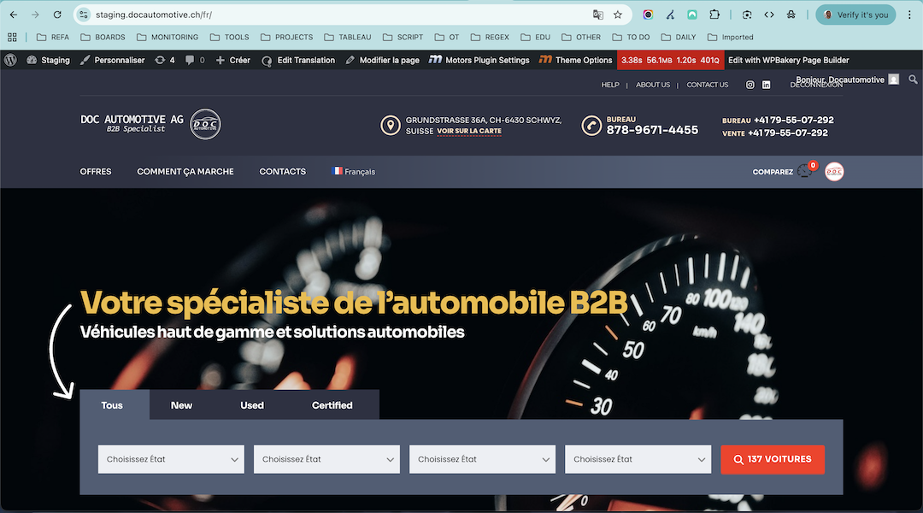Open the TO DO bookmarks folder
This screenshot has width=923, height=513.
pos(631,37)
